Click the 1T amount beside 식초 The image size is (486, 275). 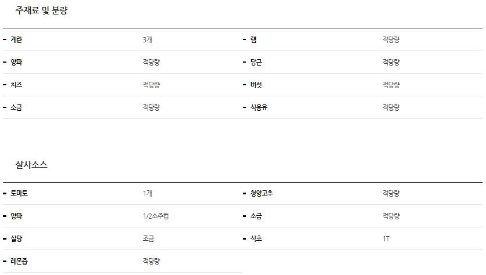[386, 239]
